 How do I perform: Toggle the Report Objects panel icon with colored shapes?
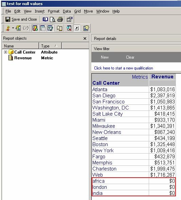pos(35,28)
